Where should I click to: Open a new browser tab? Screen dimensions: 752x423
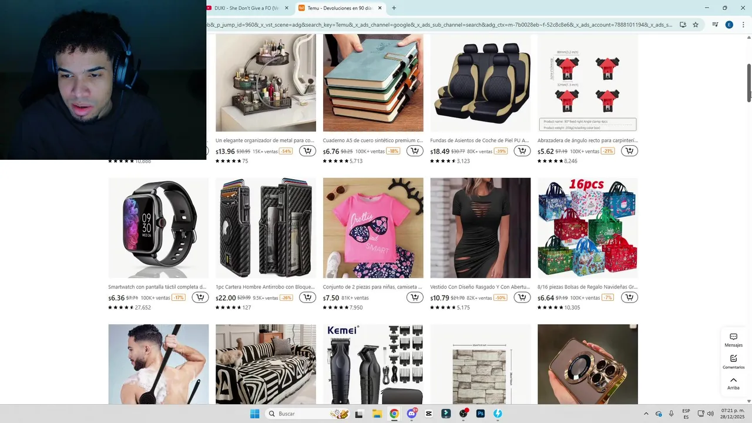point(394,8)
